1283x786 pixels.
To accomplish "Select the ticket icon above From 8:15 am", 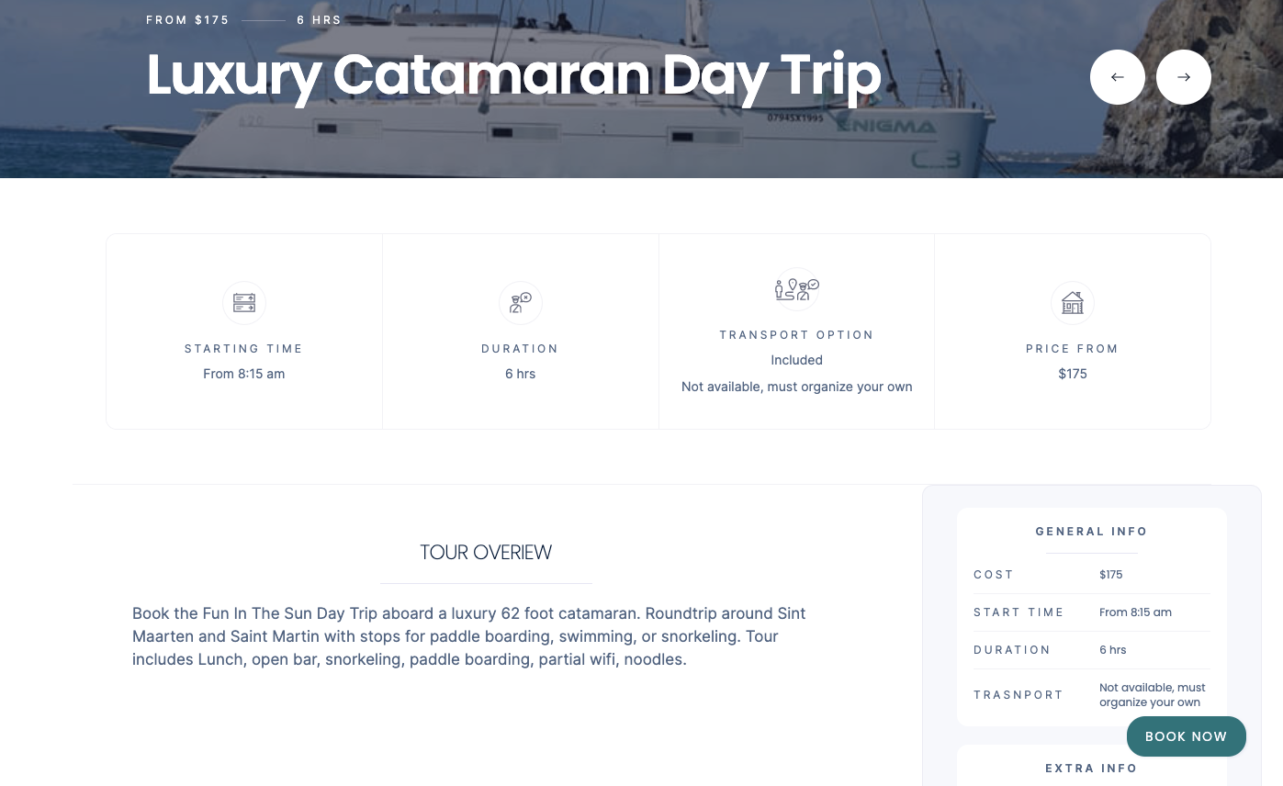I will coord(243,303).
